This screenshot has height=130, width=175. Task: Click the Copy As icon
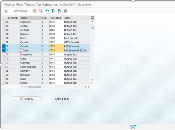coord(35,11)
